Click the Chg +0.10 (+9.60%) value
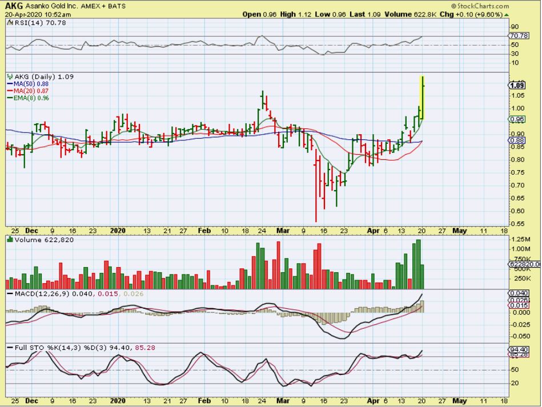This screenshot has height=407, width=542. point(471,14)
